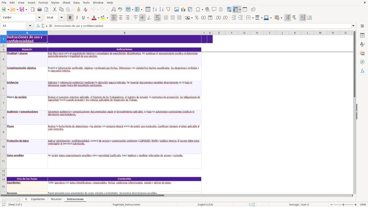
Task: Insert an image
Action: point(177,10)
